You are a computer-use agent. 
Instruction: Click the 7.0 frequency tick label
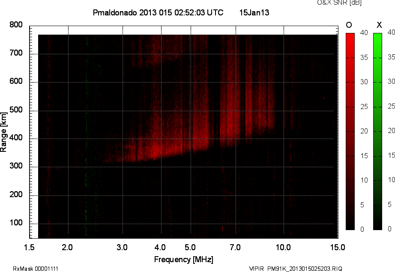point(235,248)
